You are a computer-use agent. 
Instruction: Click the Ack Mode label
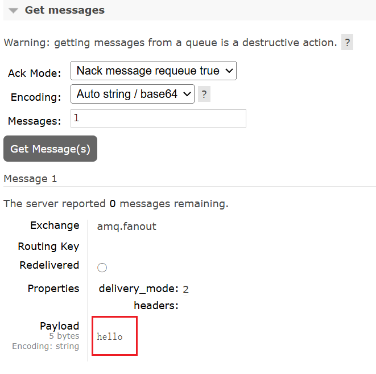coord(34,73)
